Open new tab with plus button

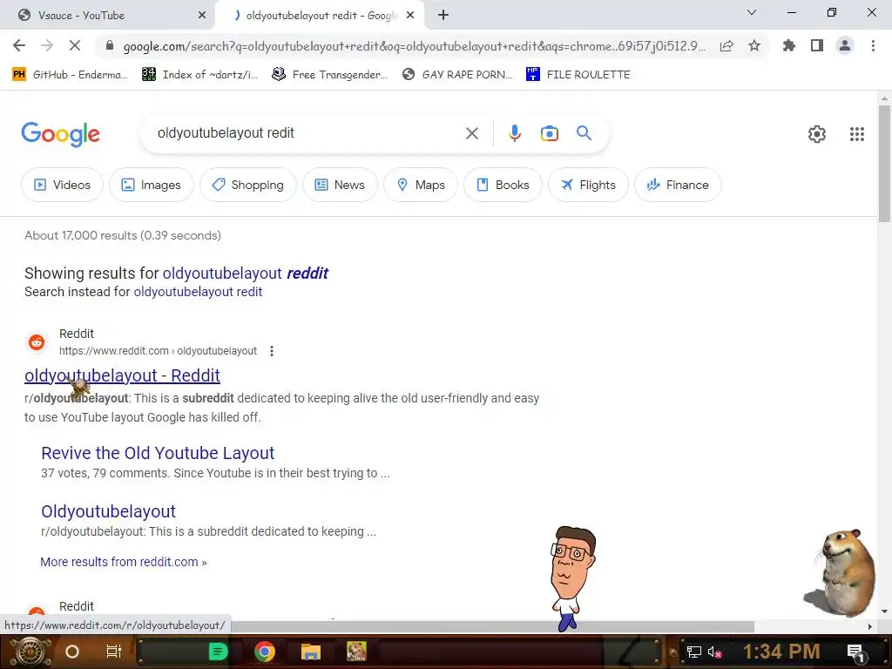443,16
